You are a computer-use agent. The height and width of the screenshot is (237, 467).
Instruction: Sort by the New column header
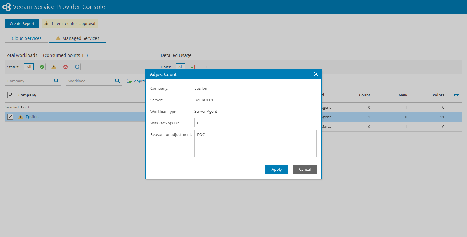403,95
